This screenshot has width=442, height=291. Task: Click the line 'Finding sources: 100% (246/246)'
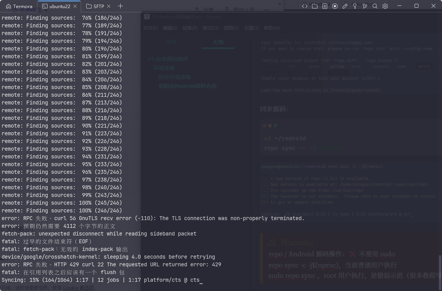62,210
